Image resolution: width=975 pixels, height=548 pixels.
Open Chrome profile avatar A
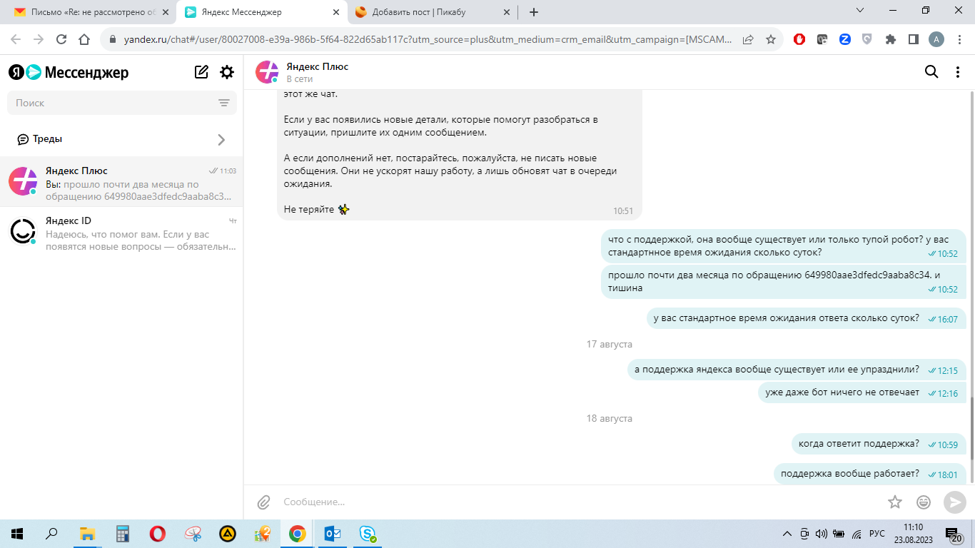(x=936, y=40)
